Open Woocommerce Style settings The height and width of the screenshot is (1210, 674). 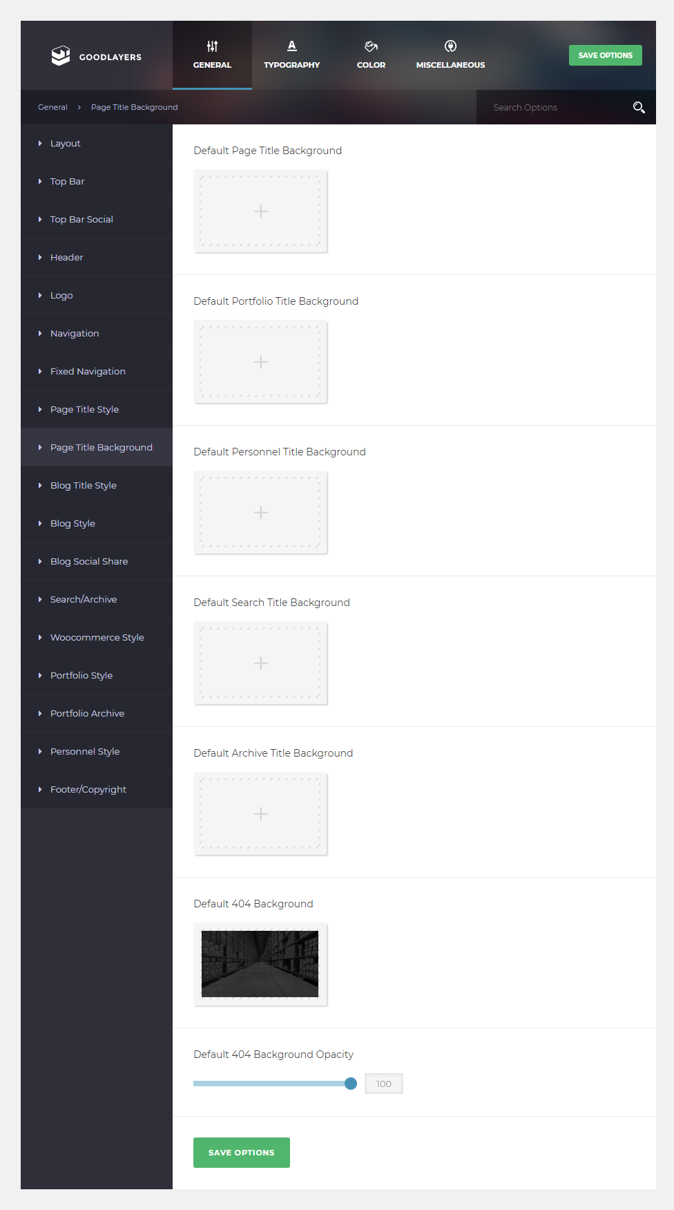click(97, 637)
